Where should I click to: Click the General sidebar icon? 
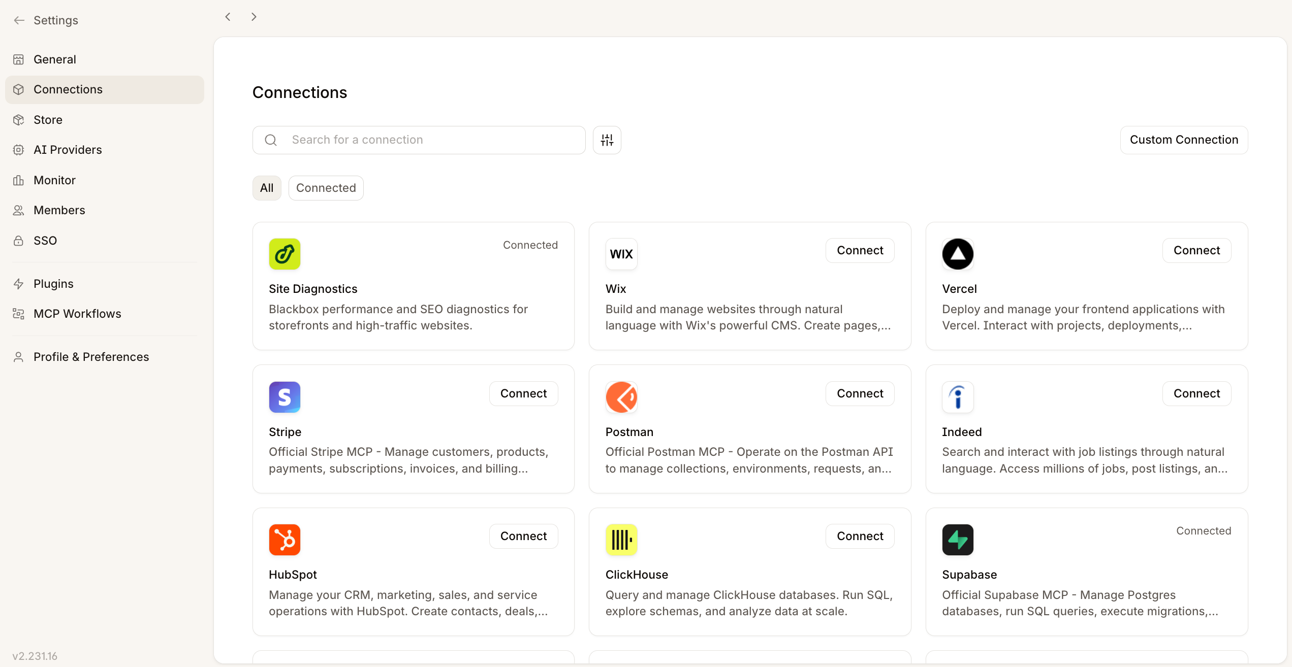point(19,59)
